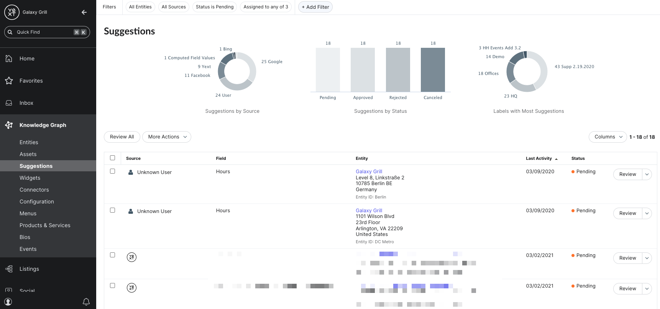Viewport: 660px width, 309px height.
Task: Open notifications via the bell icon
Action: pyautogui.click(x=86, y=302)
